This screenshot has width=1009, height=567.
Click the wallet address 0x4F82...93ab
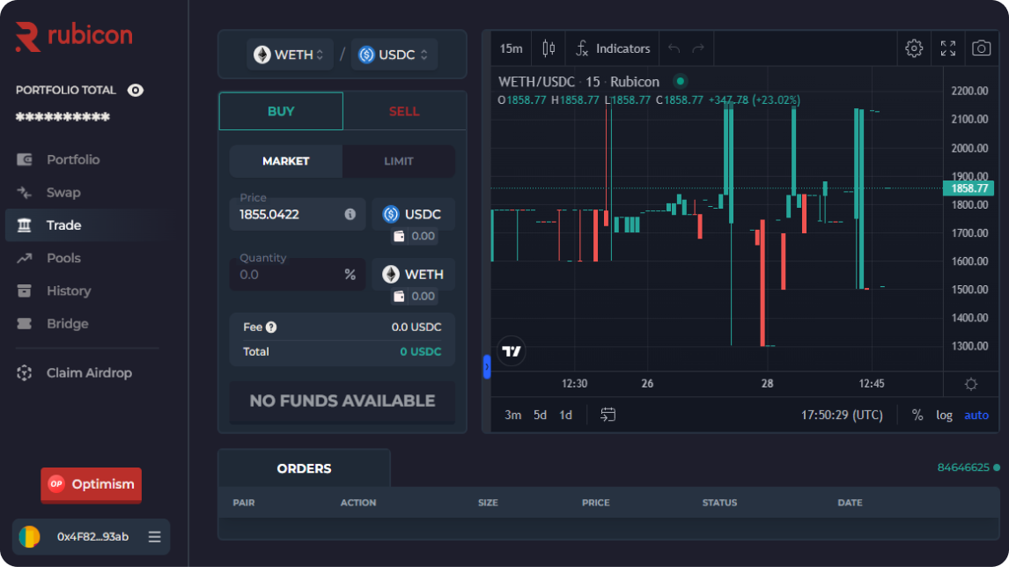point(92,537)
